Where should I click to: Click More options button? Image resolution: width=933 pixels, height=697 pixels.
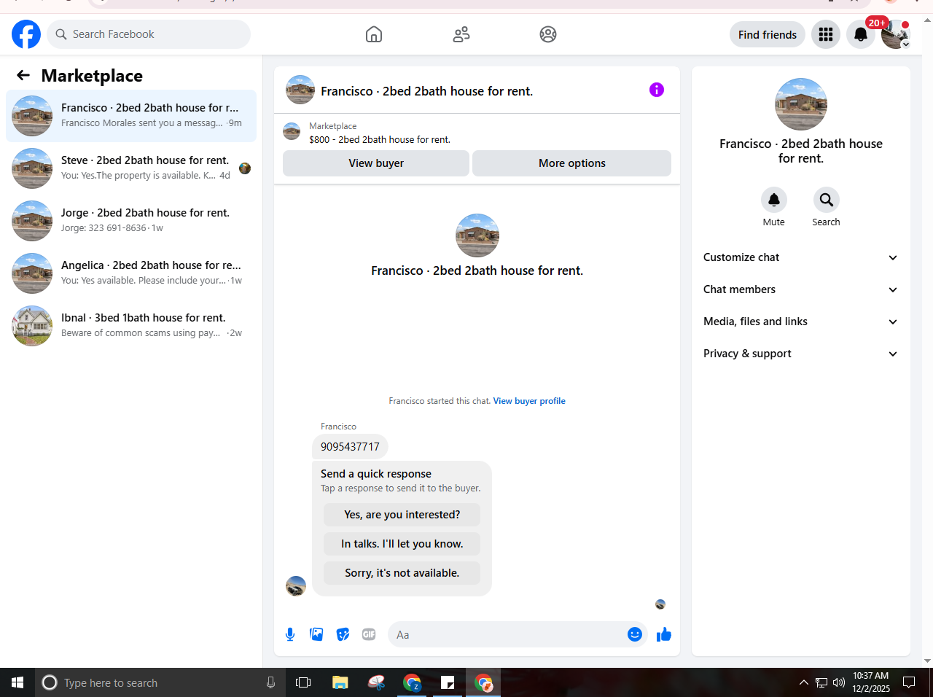[x=572, y=163]
